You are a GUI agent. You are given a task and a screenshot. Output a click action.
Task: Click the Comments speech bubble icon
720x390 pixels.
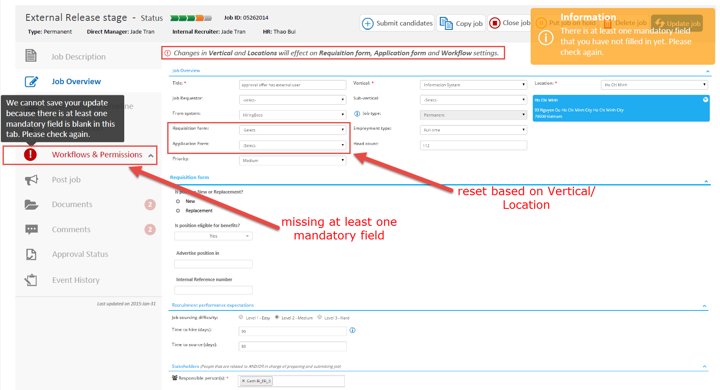pyautogui.click(x=31, y=230)
